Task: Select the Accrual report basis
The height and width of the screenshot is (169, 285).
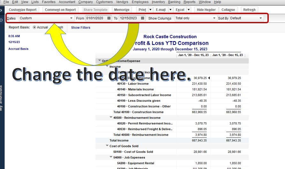Action: click(34, 27)
